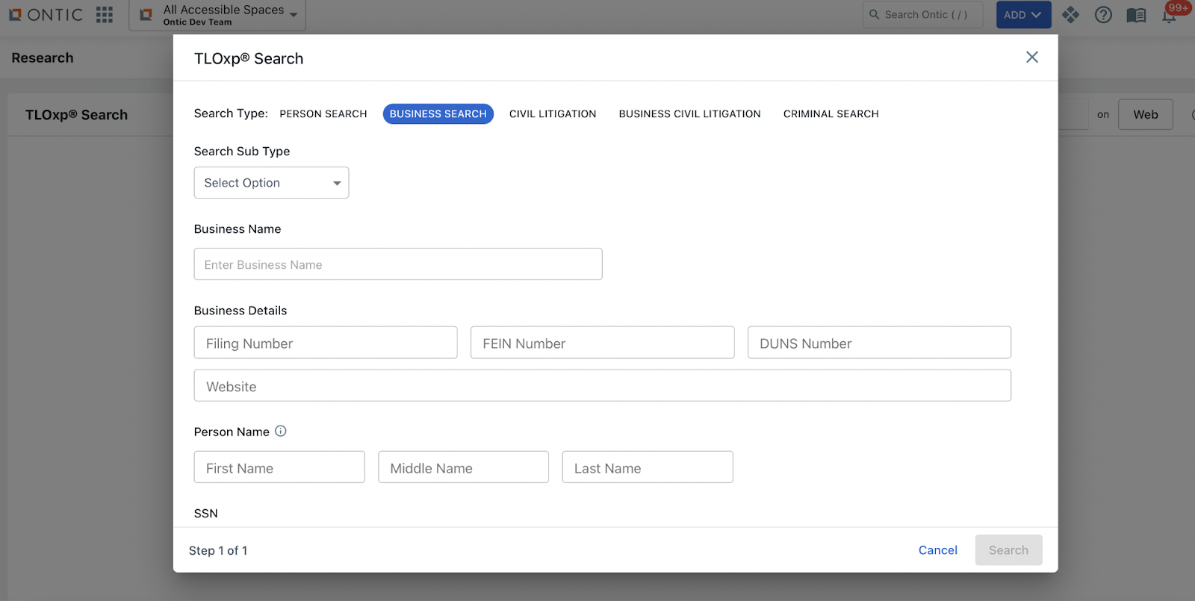Select the Person Search type
The height and width of the screenshot is (601, 1195).
323,114
